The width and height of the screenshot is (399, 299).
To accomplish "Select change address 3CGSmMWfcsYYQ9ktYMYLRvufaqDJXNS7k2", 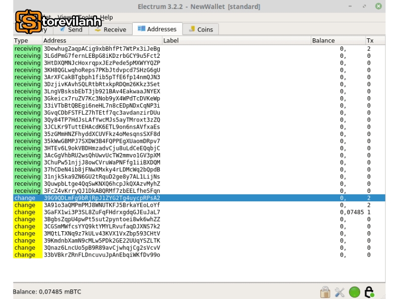I will [102, 227].
